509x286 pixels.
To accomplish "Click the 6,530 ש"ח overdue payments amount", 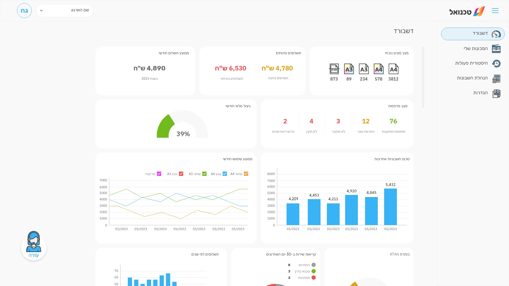I will (x=231, y=68).
